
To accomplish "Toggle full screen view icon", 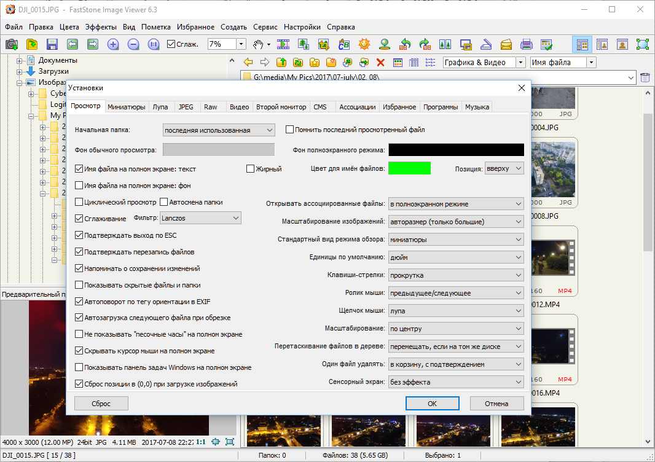I will 643,44.
